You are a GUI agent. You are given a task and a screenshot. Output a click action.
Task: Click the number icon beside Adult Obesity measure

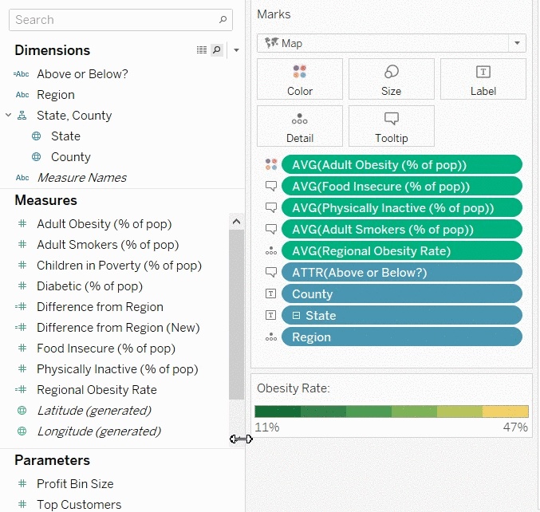[x=22, y=224]
